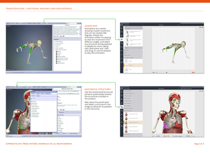This screenshot has width=210, height=153.
Task: Click the forward arrow above the lung model
Action: coord(202,91)
